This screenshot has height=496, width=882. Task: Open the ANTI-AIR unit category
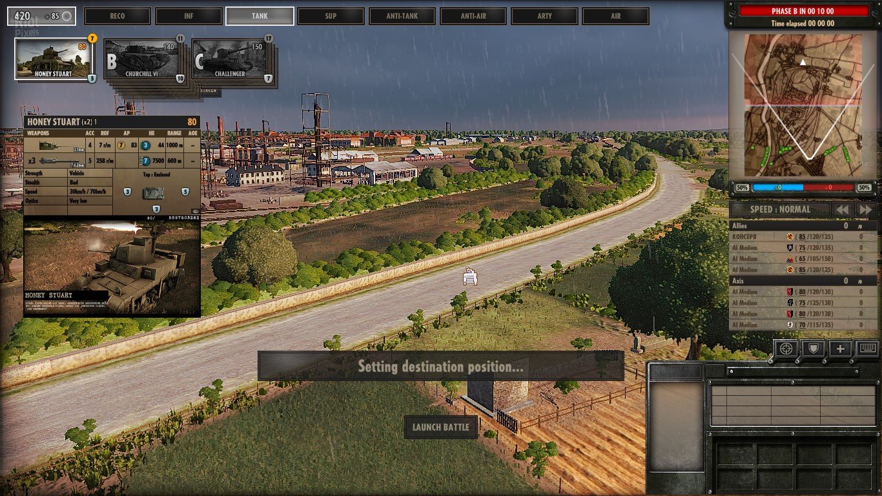click(x=473, y=15)
